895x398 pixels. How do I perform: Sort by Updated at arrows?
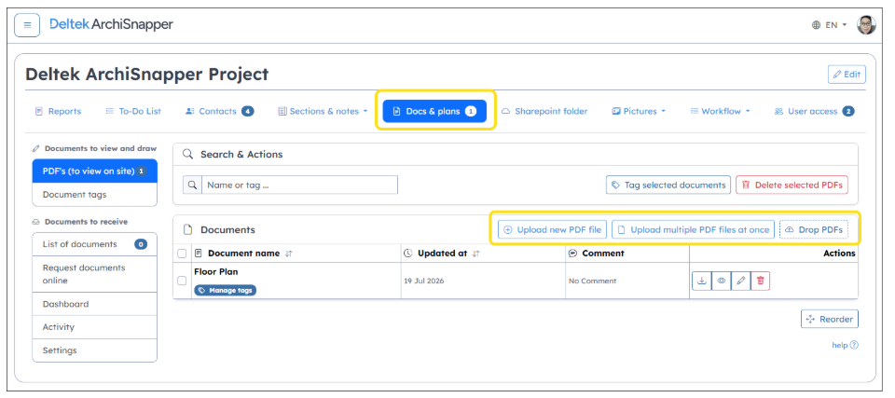[x=476, y=254]
